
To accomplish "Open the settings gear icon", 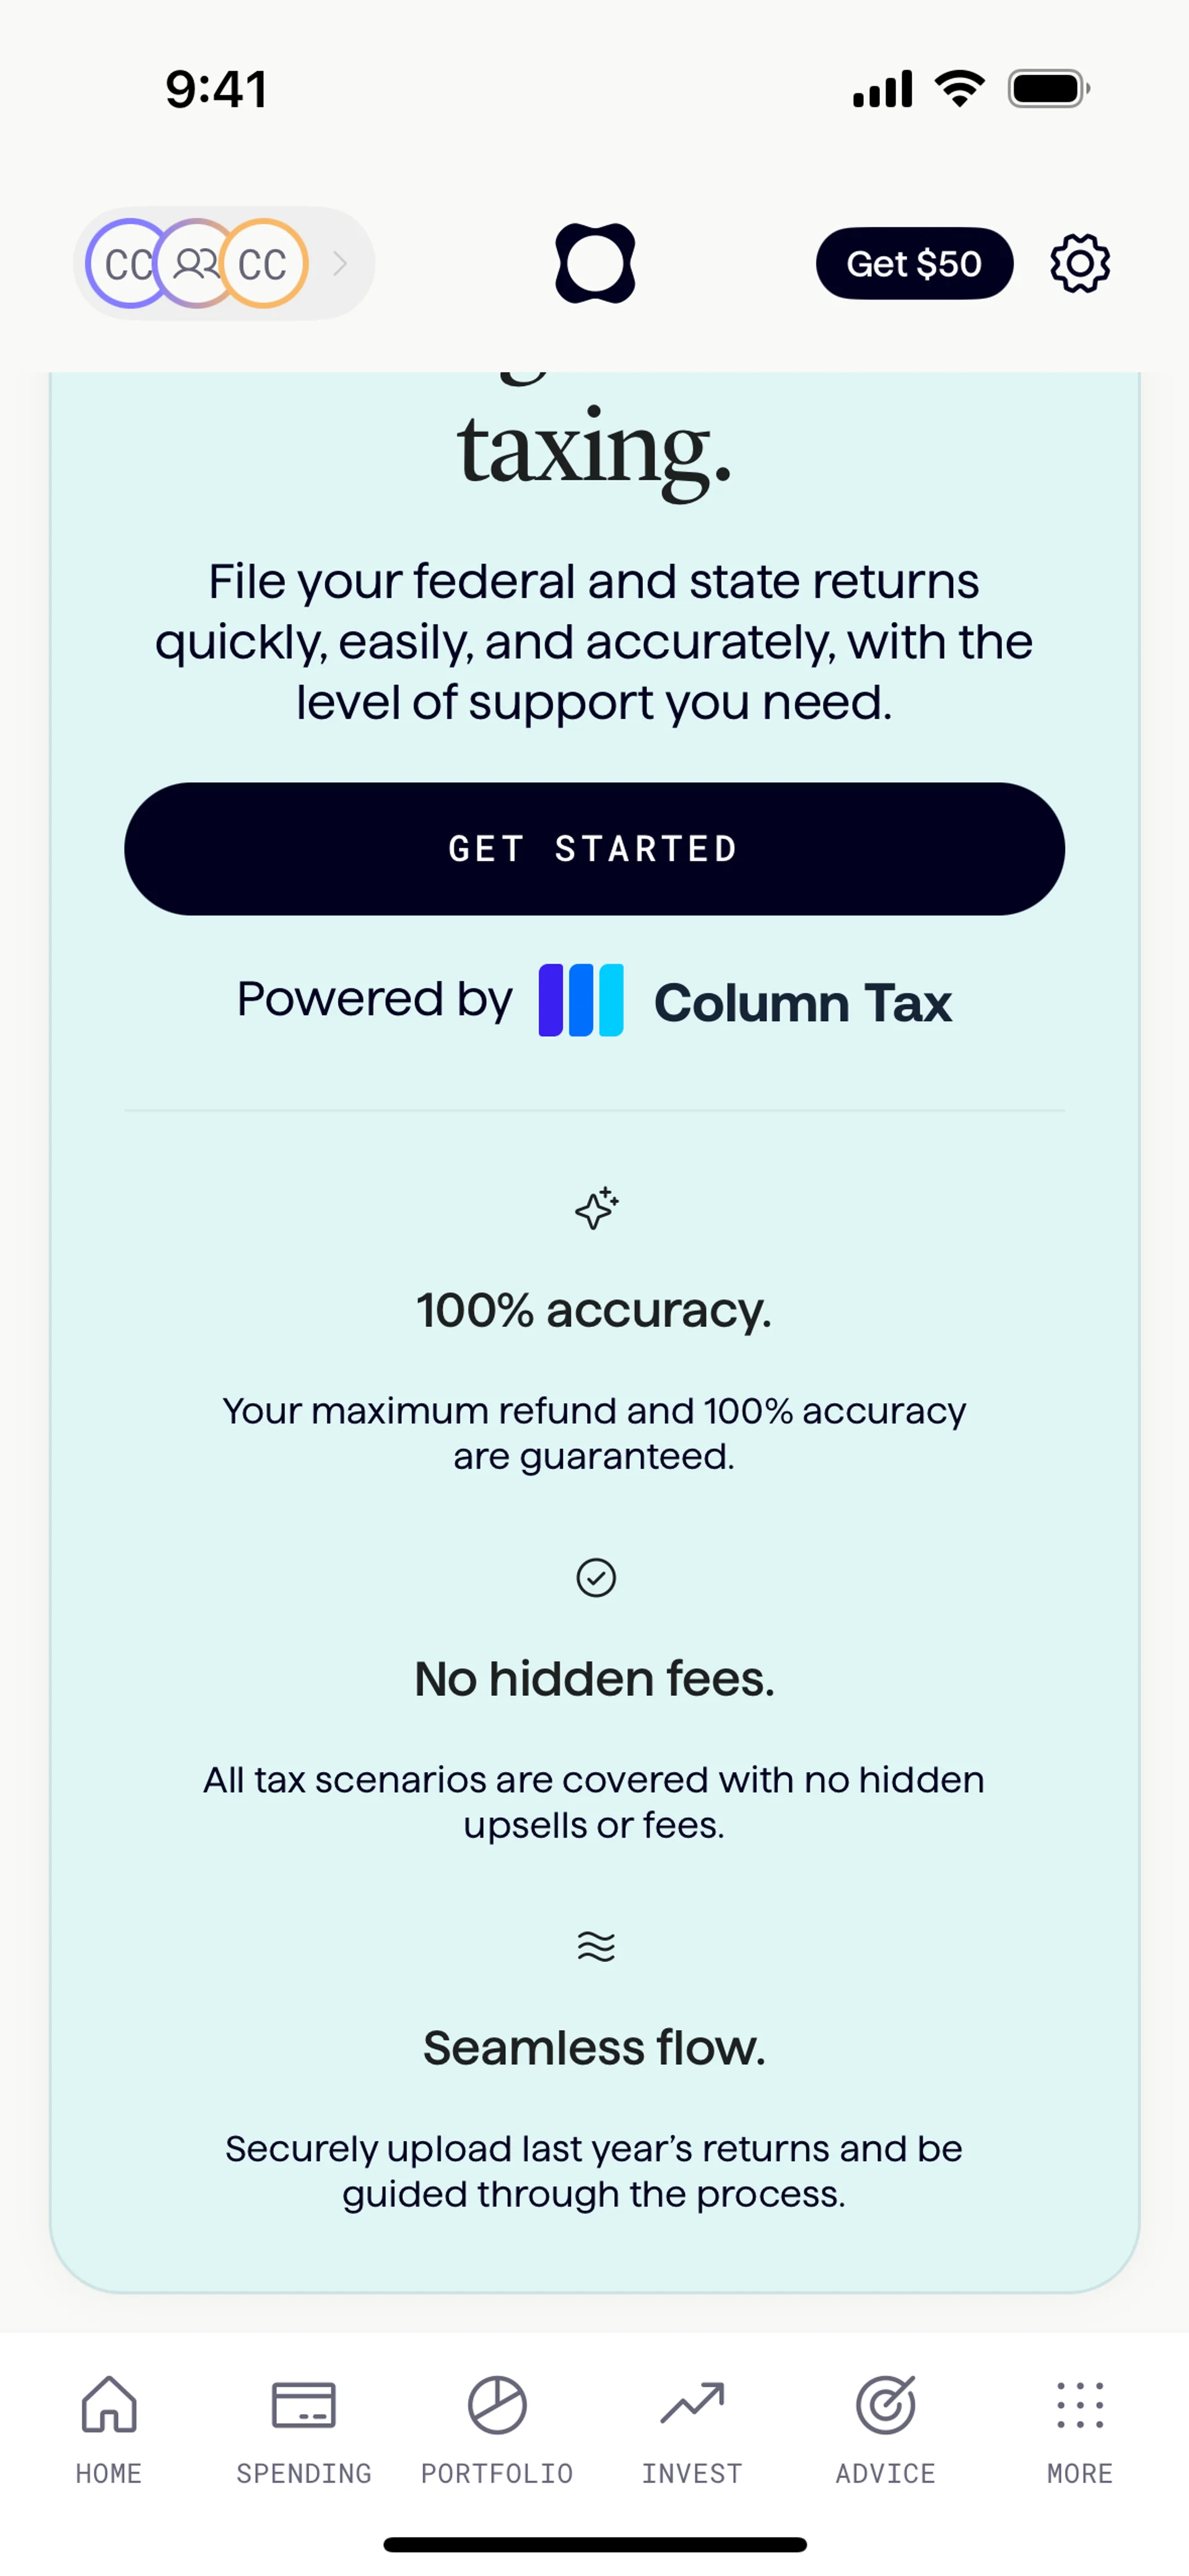I will pos(1079,264).
